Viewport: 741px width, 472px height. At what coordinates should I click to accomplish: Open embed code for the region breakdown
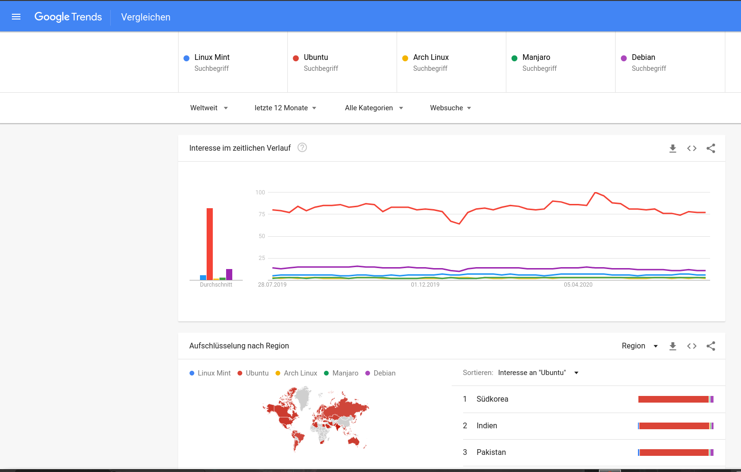tap(692, 346)
